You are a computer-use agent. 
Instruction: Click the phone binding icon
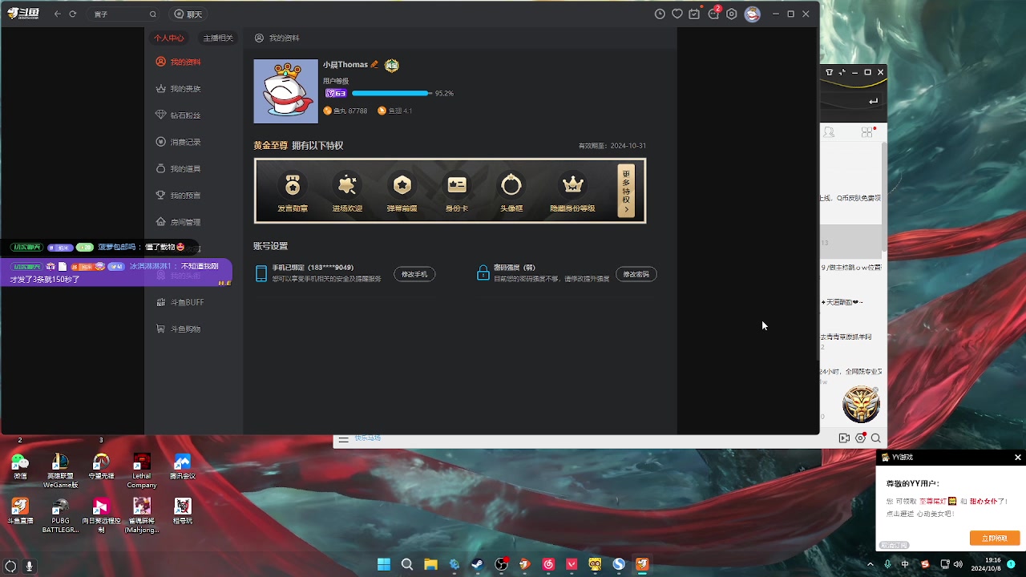[x=261, y=273]
